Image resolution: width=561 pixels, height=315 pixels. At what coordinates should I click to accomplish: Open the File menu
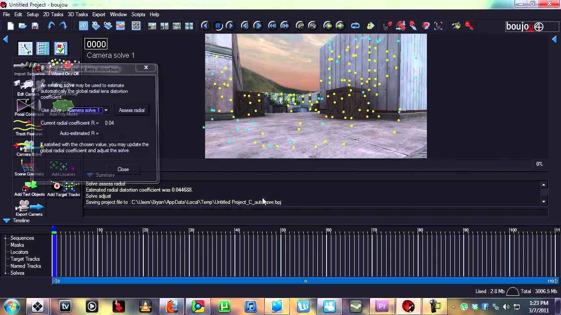pyautogui.click(x=7, y=14)
